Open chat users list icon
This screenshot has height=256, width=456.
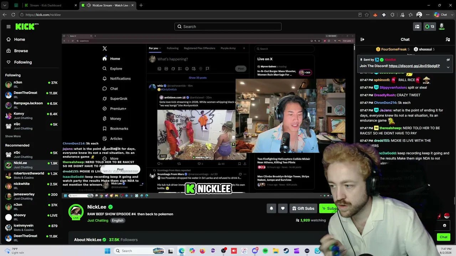coord(448,39)
